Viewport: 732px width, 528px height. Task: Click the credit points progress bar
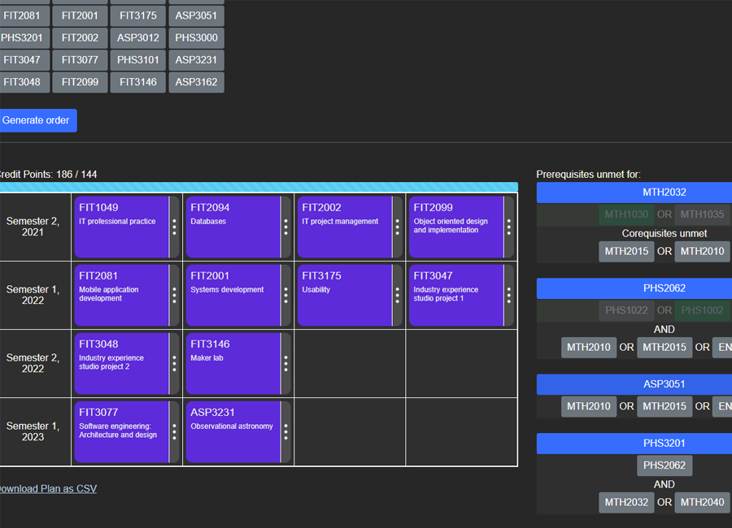tap(257, 187)
